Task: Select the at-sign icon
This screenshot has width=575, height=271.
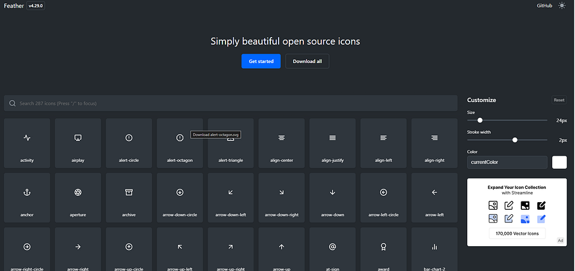Action: (x=333, y=249)
